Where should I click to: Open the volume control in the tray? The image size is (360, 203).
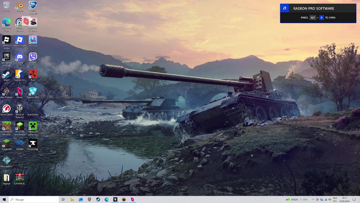(x=330, y=200)
